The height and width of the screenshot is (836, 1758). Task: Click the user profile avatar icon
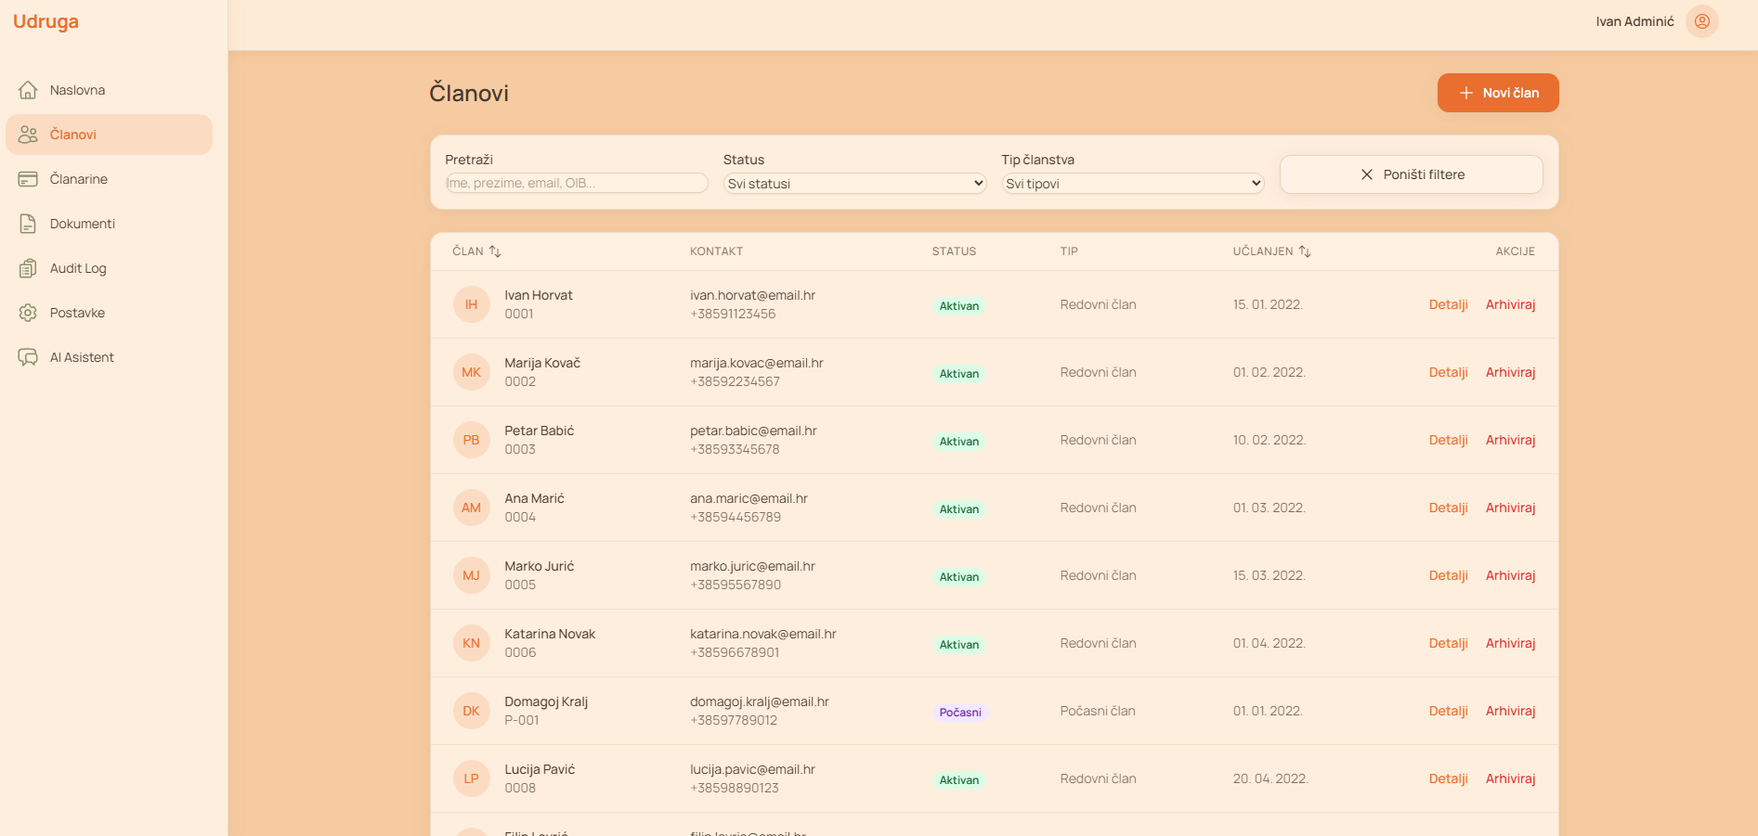pos(1701,21)
